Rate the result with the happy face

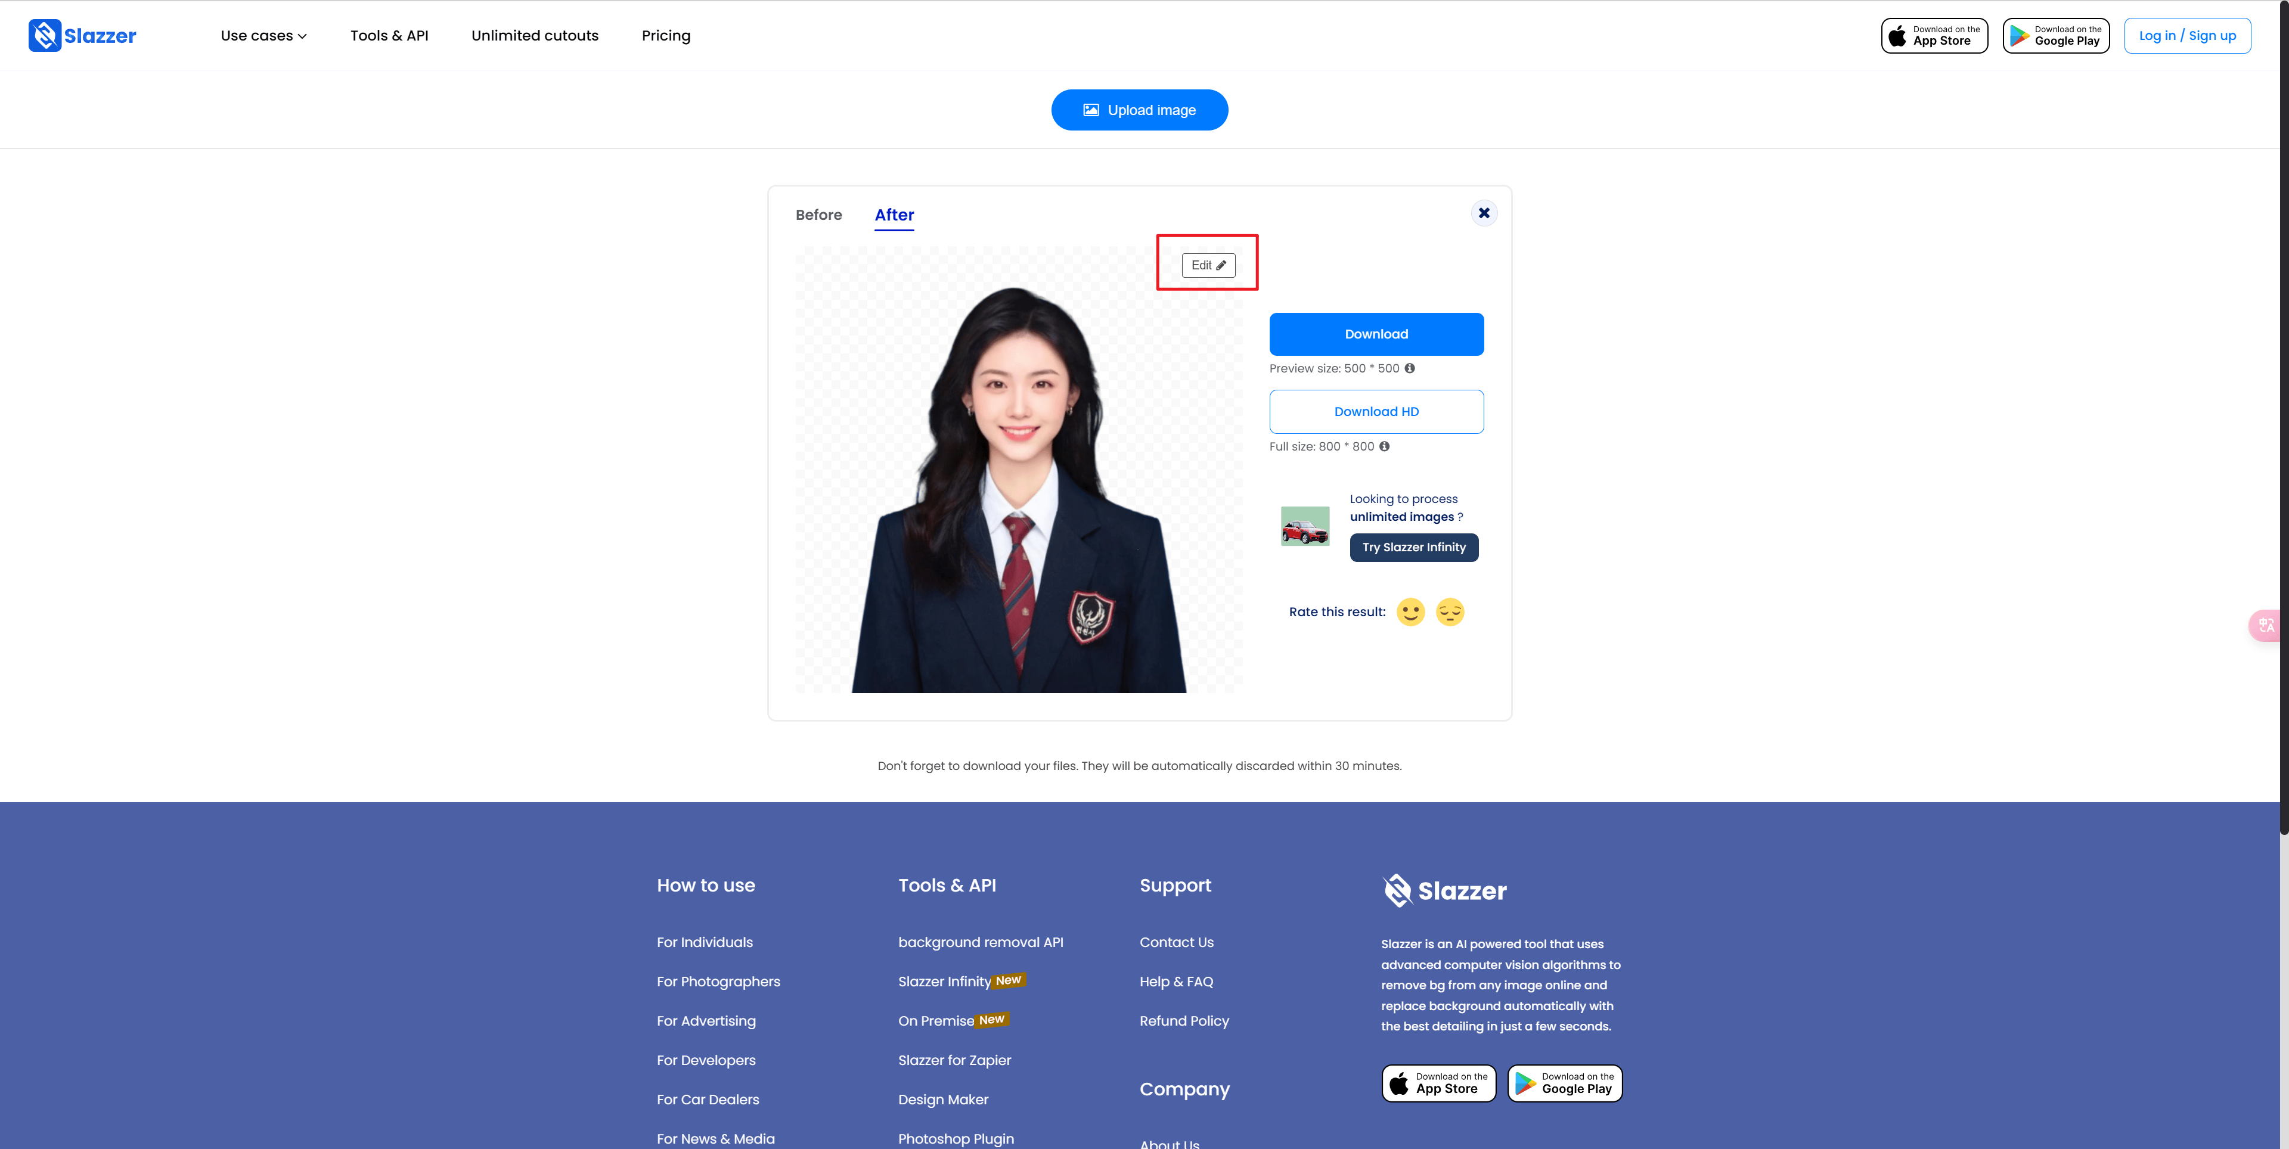click(x=1410, y=611)
